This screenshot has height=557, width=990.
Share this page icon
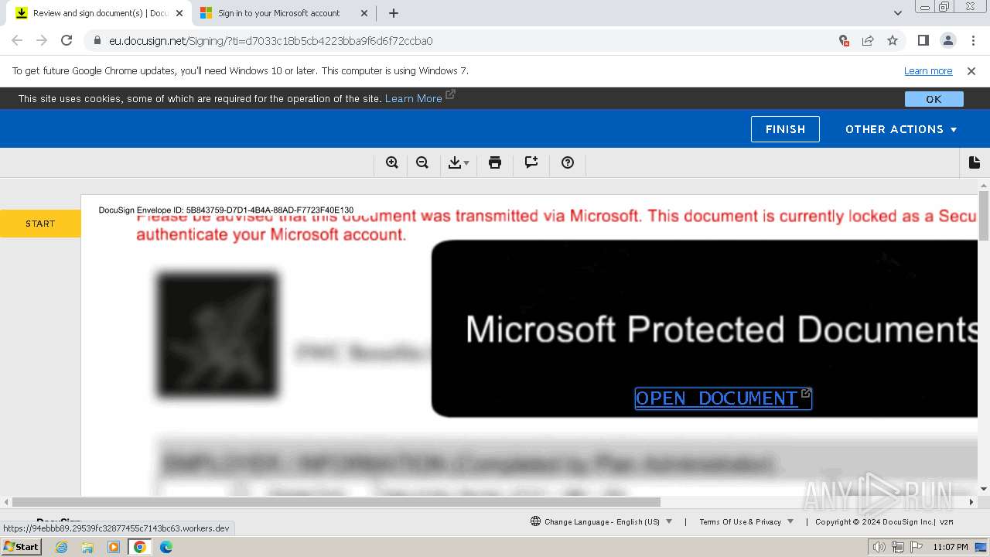coord(868,41)
